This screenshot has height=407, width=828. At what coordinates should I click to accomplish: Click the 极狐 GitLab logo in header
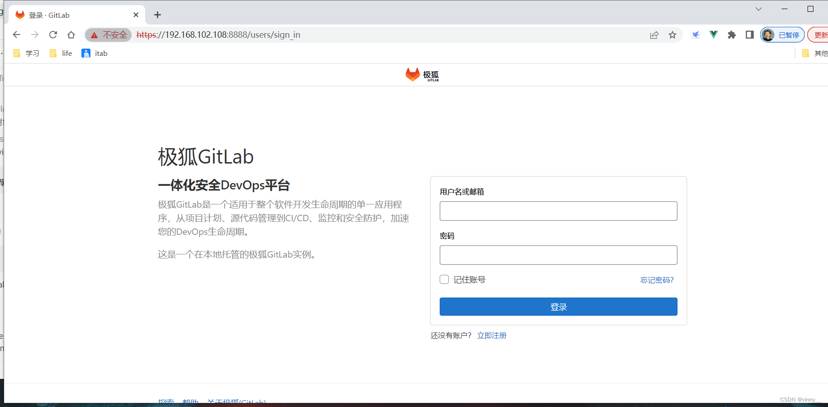click(x=422, y=74)
